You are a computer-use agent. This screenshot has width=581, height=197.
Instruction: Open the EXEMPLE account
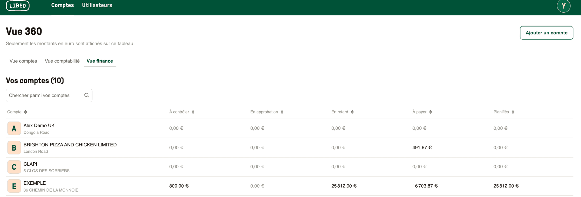35,183
